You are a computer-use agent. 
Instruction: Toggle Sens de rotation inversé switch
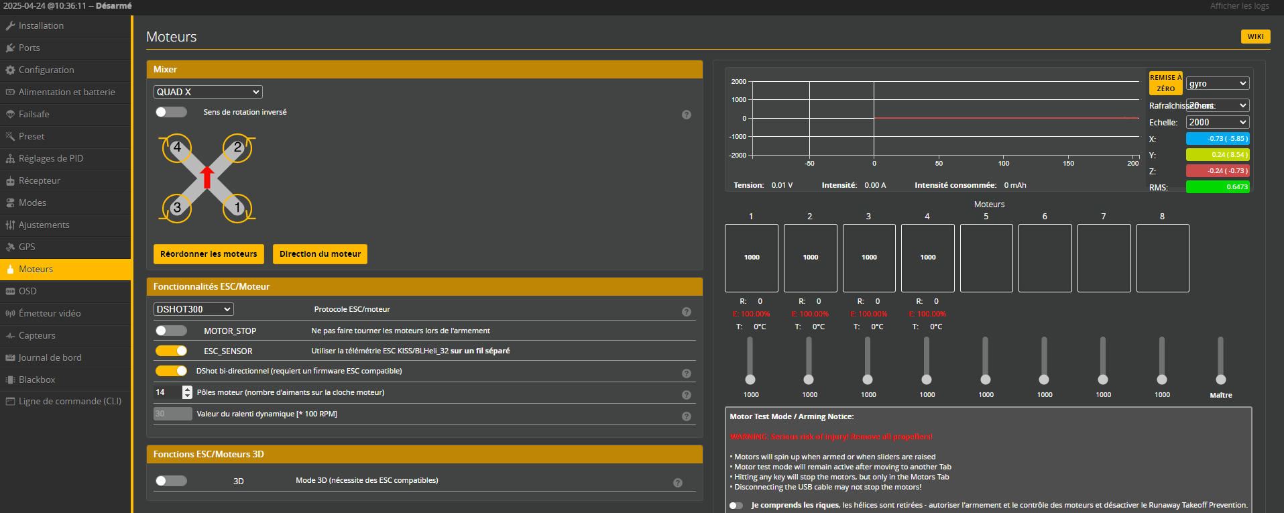pyautogui.click(x=171, y=112)
